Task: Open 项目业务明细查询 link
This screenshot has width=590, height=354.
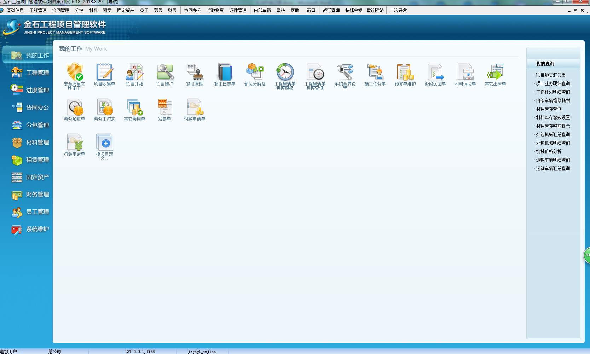Action: coord(553,83)
